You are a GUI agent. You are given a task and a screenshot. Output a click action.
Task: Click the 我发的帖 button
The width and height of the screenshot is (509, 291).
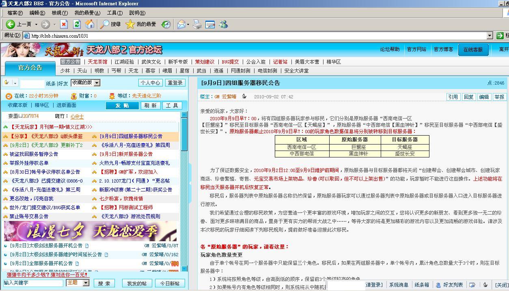tap(137, 283)
